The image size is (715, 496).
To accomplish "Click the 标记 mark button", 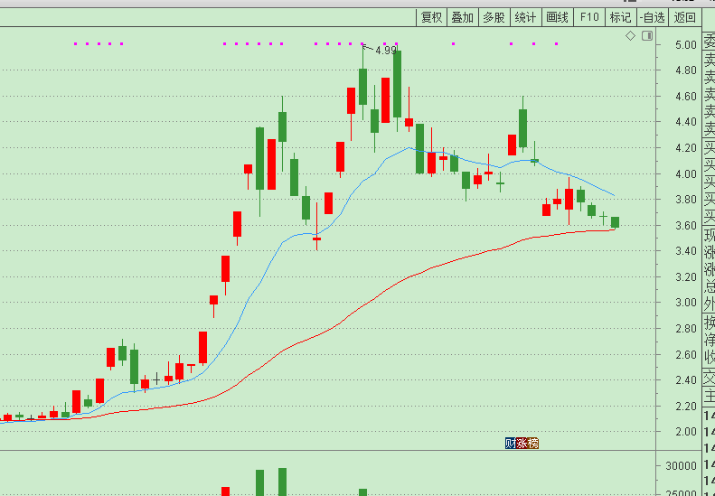I will (621, 17).
